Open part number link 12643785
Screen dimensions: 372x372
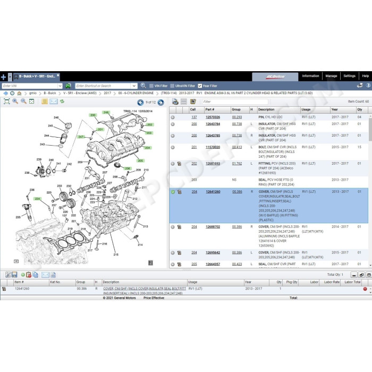[213, 136]
